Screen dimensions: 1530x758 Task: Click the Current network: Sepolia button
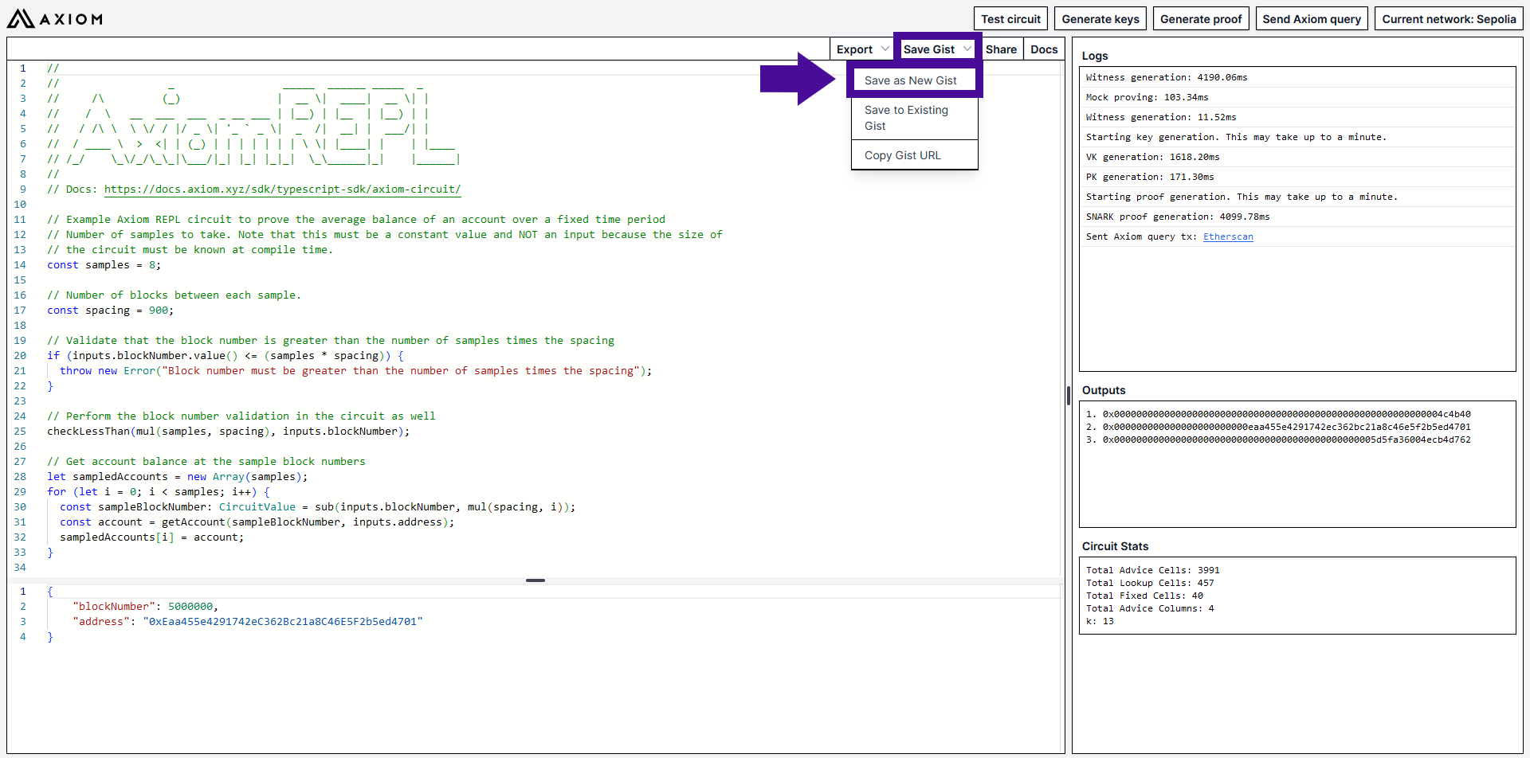tap(1448, 19)
